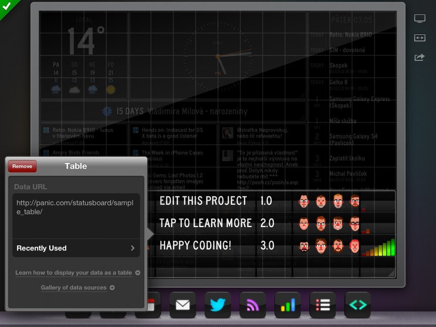Select the Graph widget icon
Viewport: 436px width, 327px height.
(x=287, y=305)
